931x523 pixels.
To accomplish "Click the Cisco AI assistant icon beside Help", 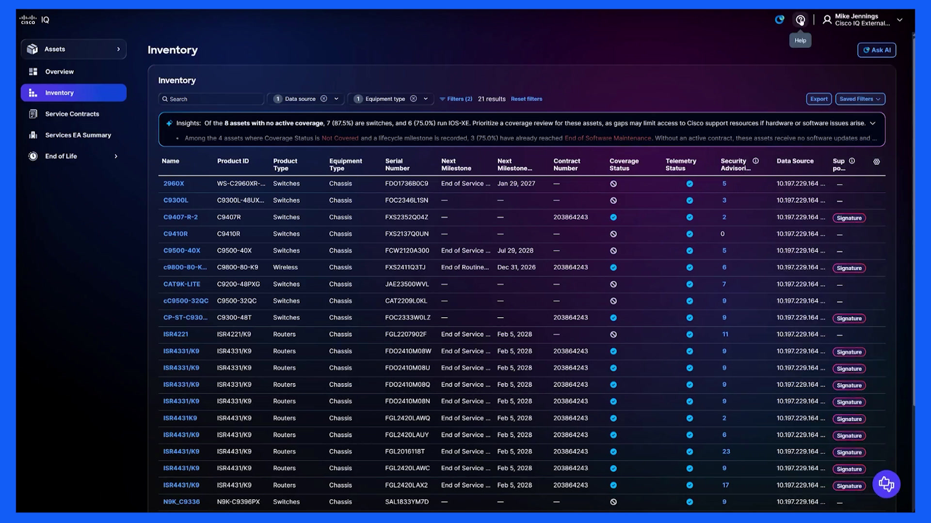I will click(x=779, y=20).
